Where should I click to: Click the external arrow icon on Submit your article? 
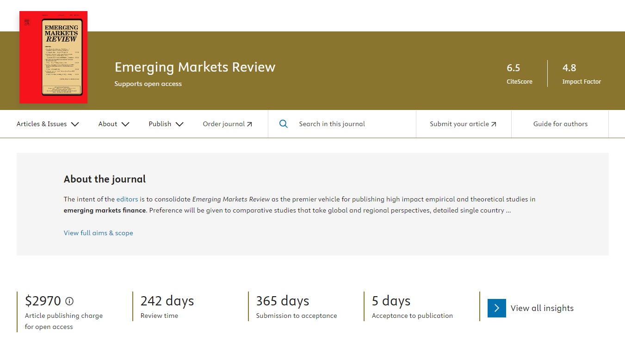[x=494, y=124]
